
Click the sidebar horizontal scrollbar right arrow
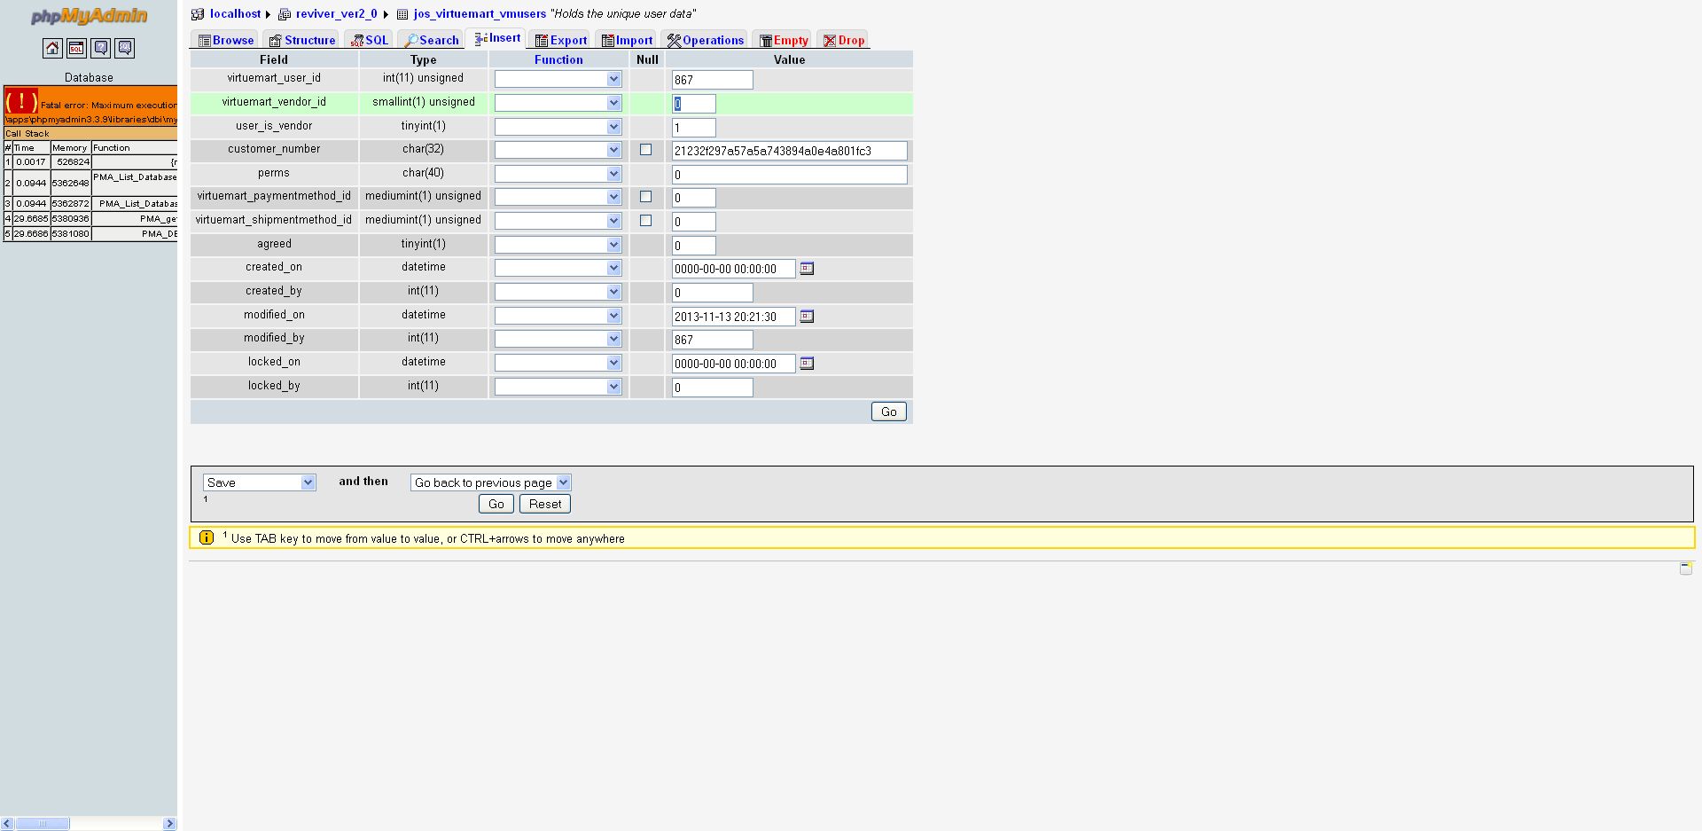point(169,824)
